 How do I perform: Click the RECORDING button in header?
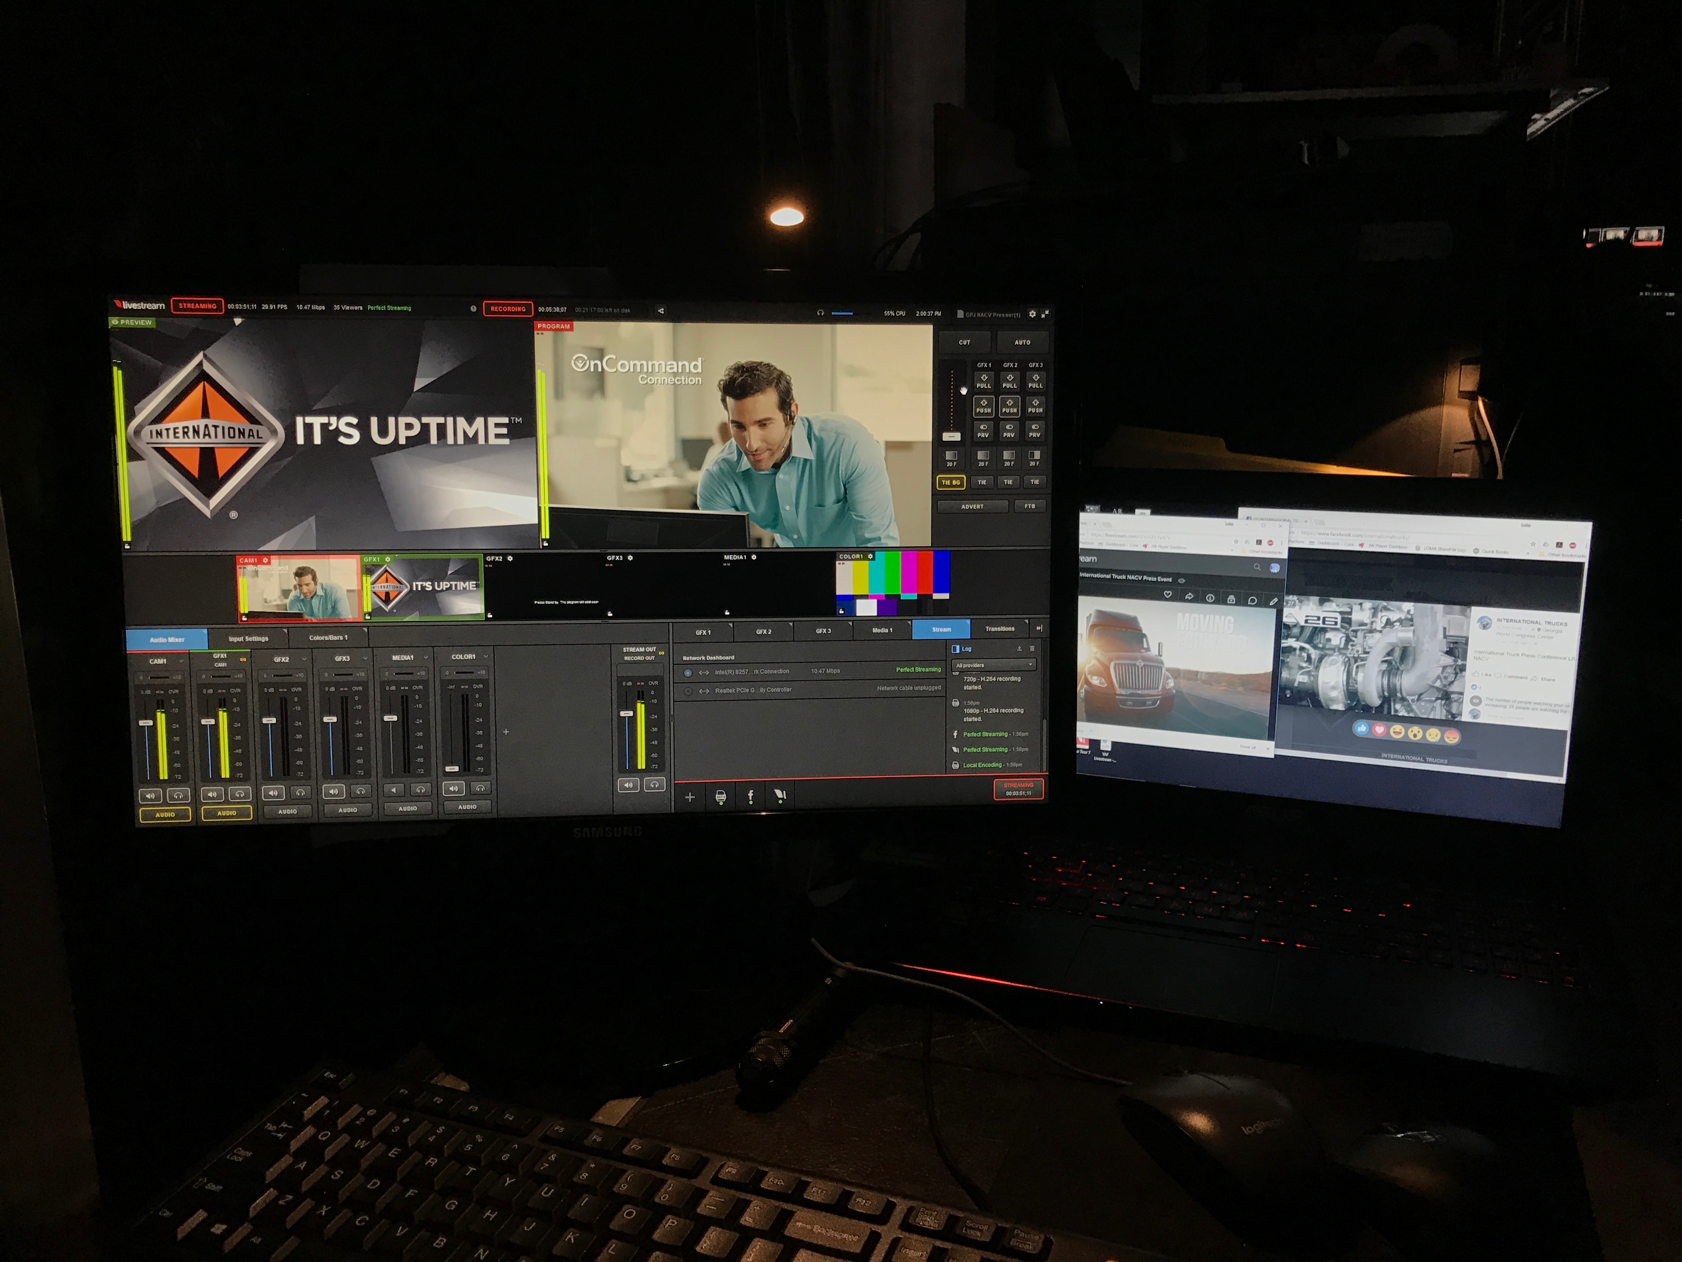pyautogui.click(x=507, y=309)
